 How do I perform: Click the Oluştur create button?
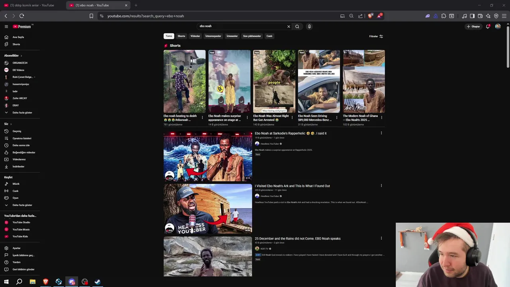473,27
